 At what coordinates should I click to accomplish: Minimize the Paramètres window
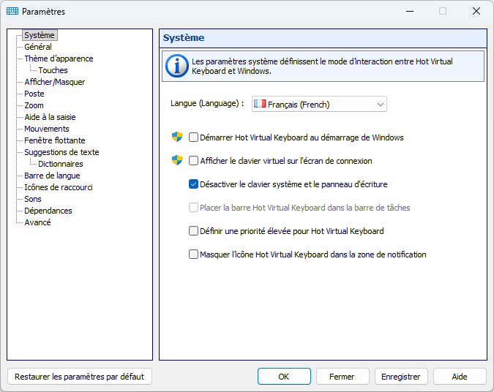tap(410, 11)
